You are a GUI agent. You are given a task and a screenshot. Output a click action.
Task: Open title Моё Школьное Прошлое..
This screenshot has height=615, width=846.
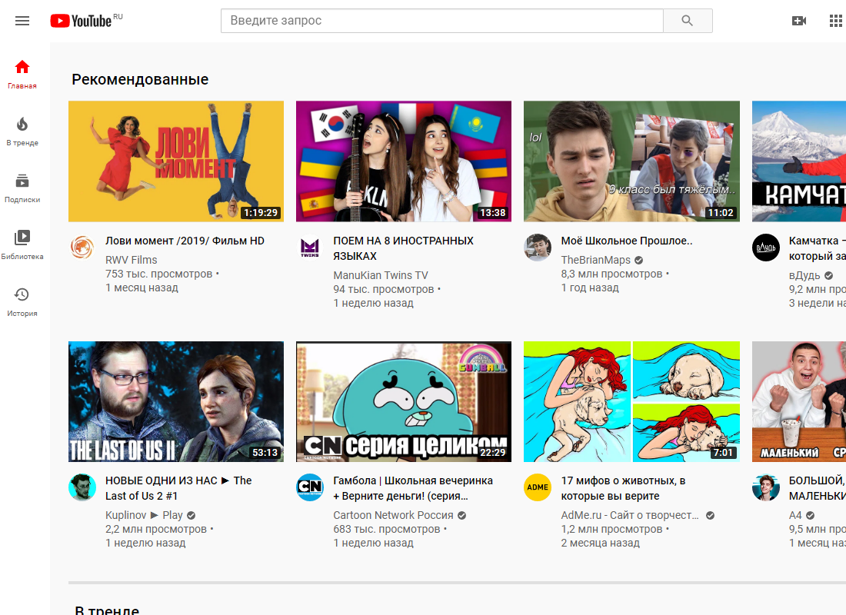pos(626,241)
